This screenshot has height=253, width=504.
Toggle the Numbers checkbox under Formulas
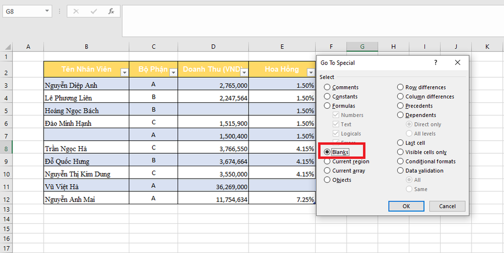tap(336, 115)
